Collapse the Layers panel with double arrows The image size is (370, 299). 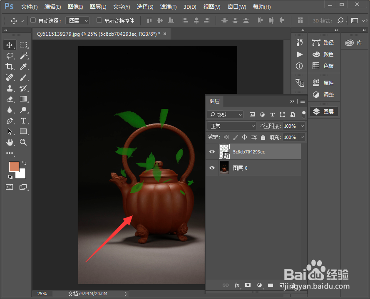[292, 101]
